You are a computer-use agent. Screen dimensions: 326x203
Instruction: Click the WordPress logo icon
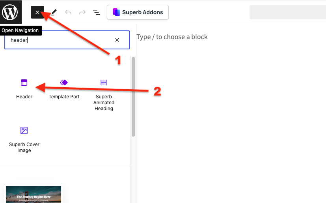pos(10,12)
